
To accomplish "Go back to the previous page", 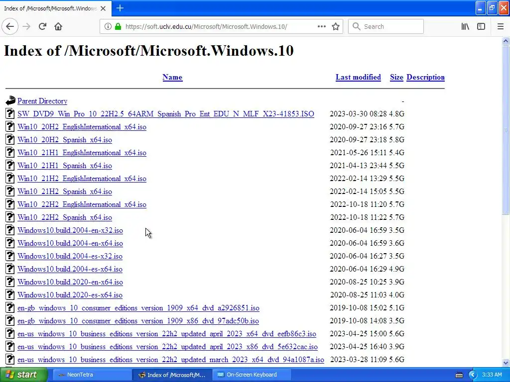I will pyautogui.click(x=10, y=27).
